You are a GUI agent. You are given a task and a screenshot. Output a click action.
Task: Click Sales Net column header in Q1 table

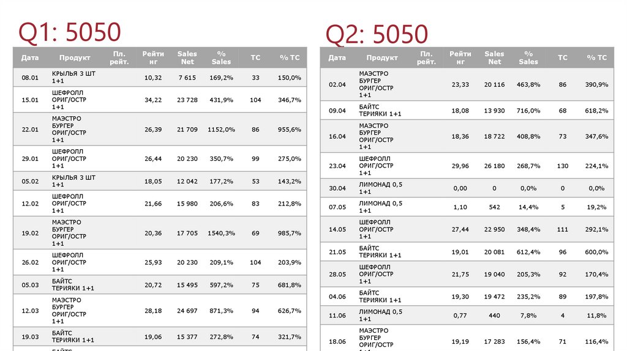pos(187,57)
